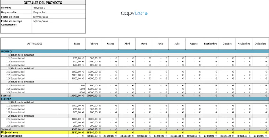Click the appvizer logo

(134, 13)
